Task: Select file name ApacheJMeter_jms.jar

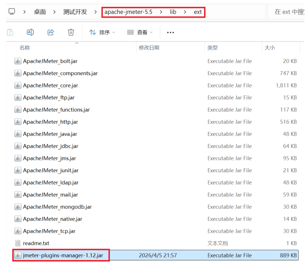Action: [50, 158]
